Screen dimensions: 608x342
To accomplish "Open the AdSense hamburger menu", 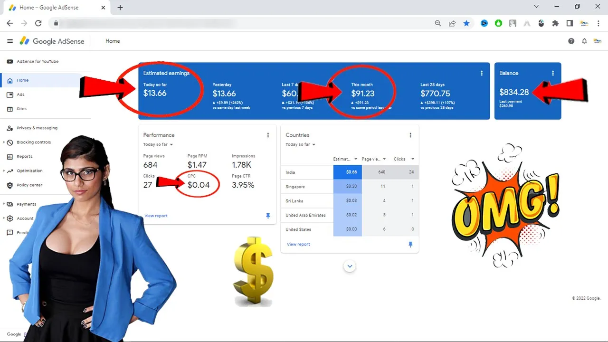I will pos(10,41).
